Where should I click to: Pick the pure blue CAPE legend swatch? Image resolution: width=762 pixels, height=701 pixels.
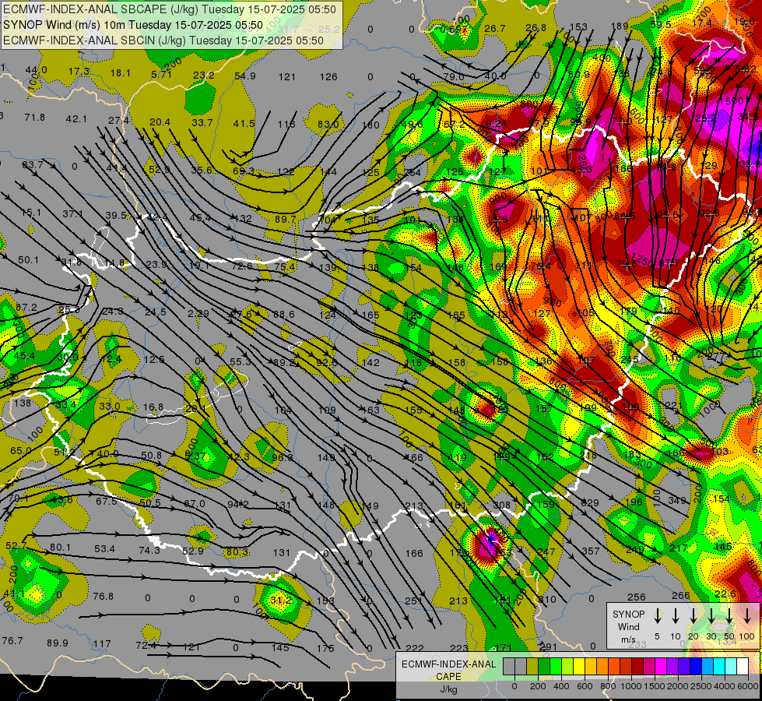695,667
